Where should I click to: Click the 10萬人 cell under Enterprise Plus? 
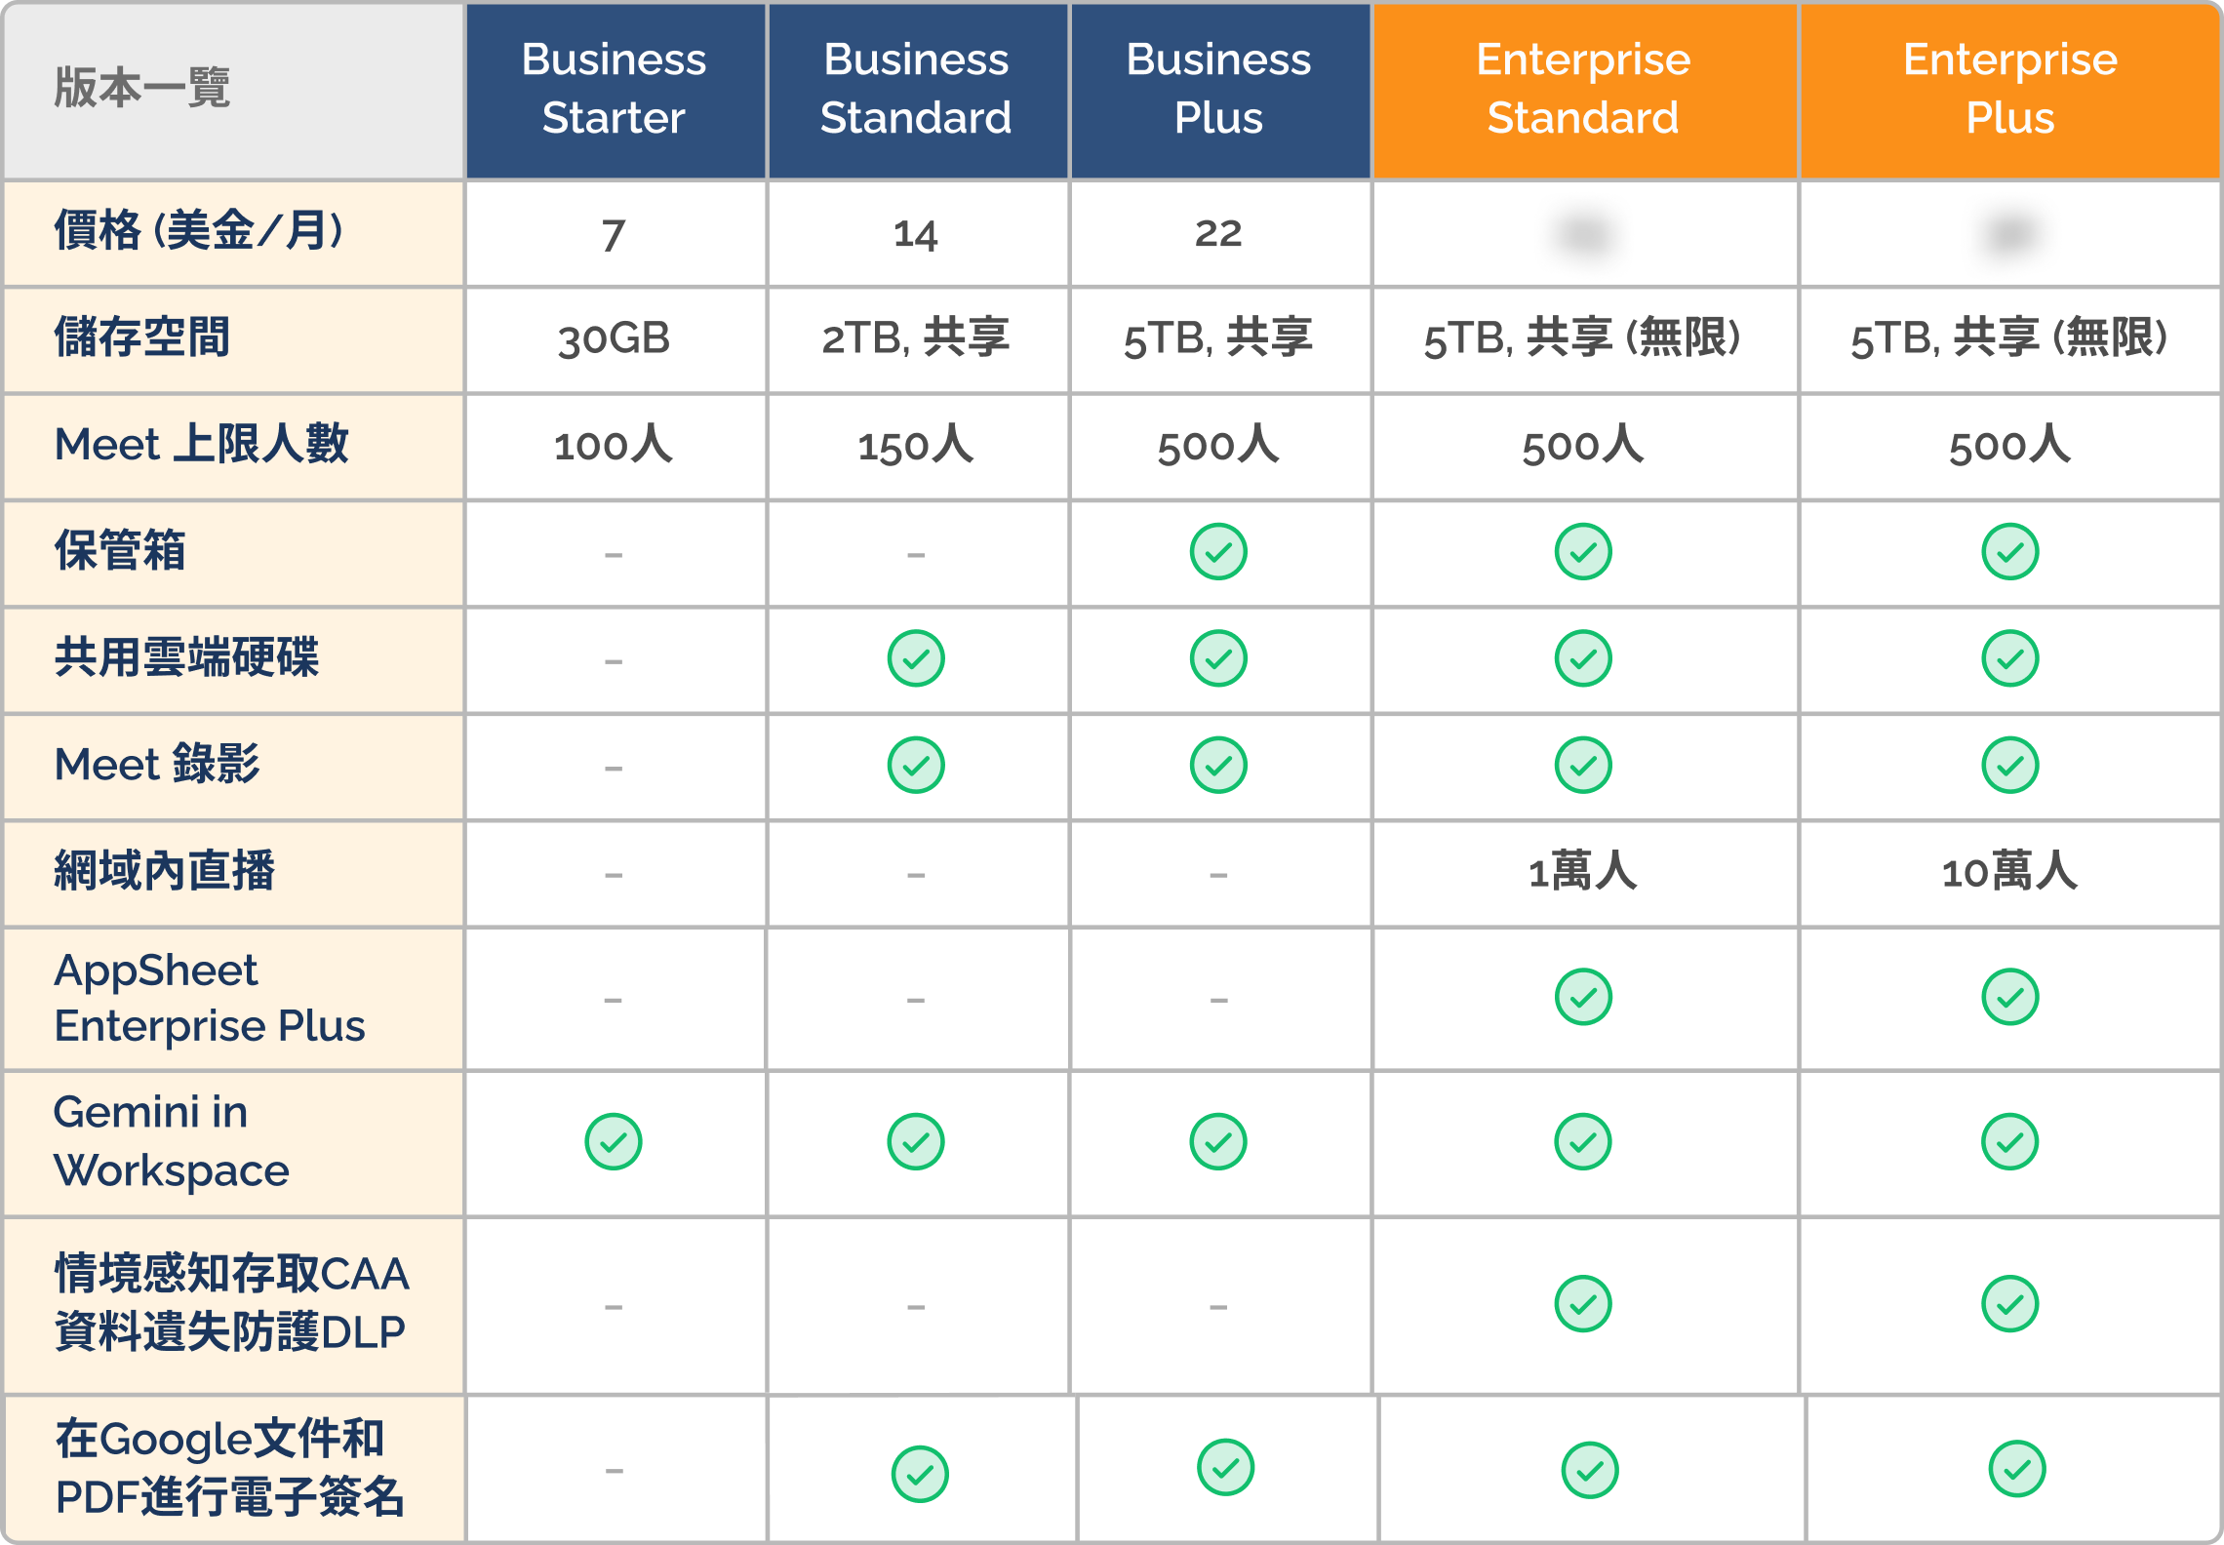click(x=2010, y=871)
